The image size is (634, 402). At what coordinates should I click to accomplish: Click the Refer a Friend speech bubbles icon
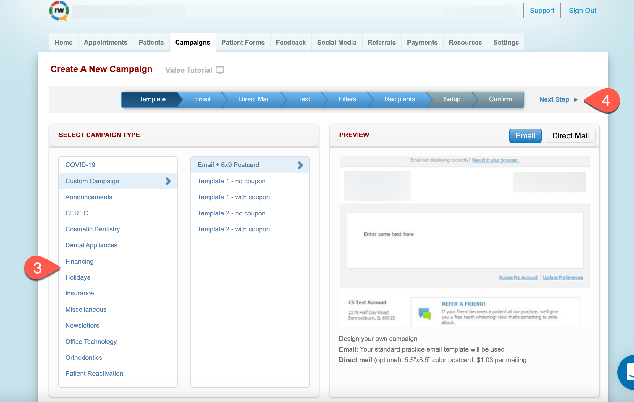[425, 313]
